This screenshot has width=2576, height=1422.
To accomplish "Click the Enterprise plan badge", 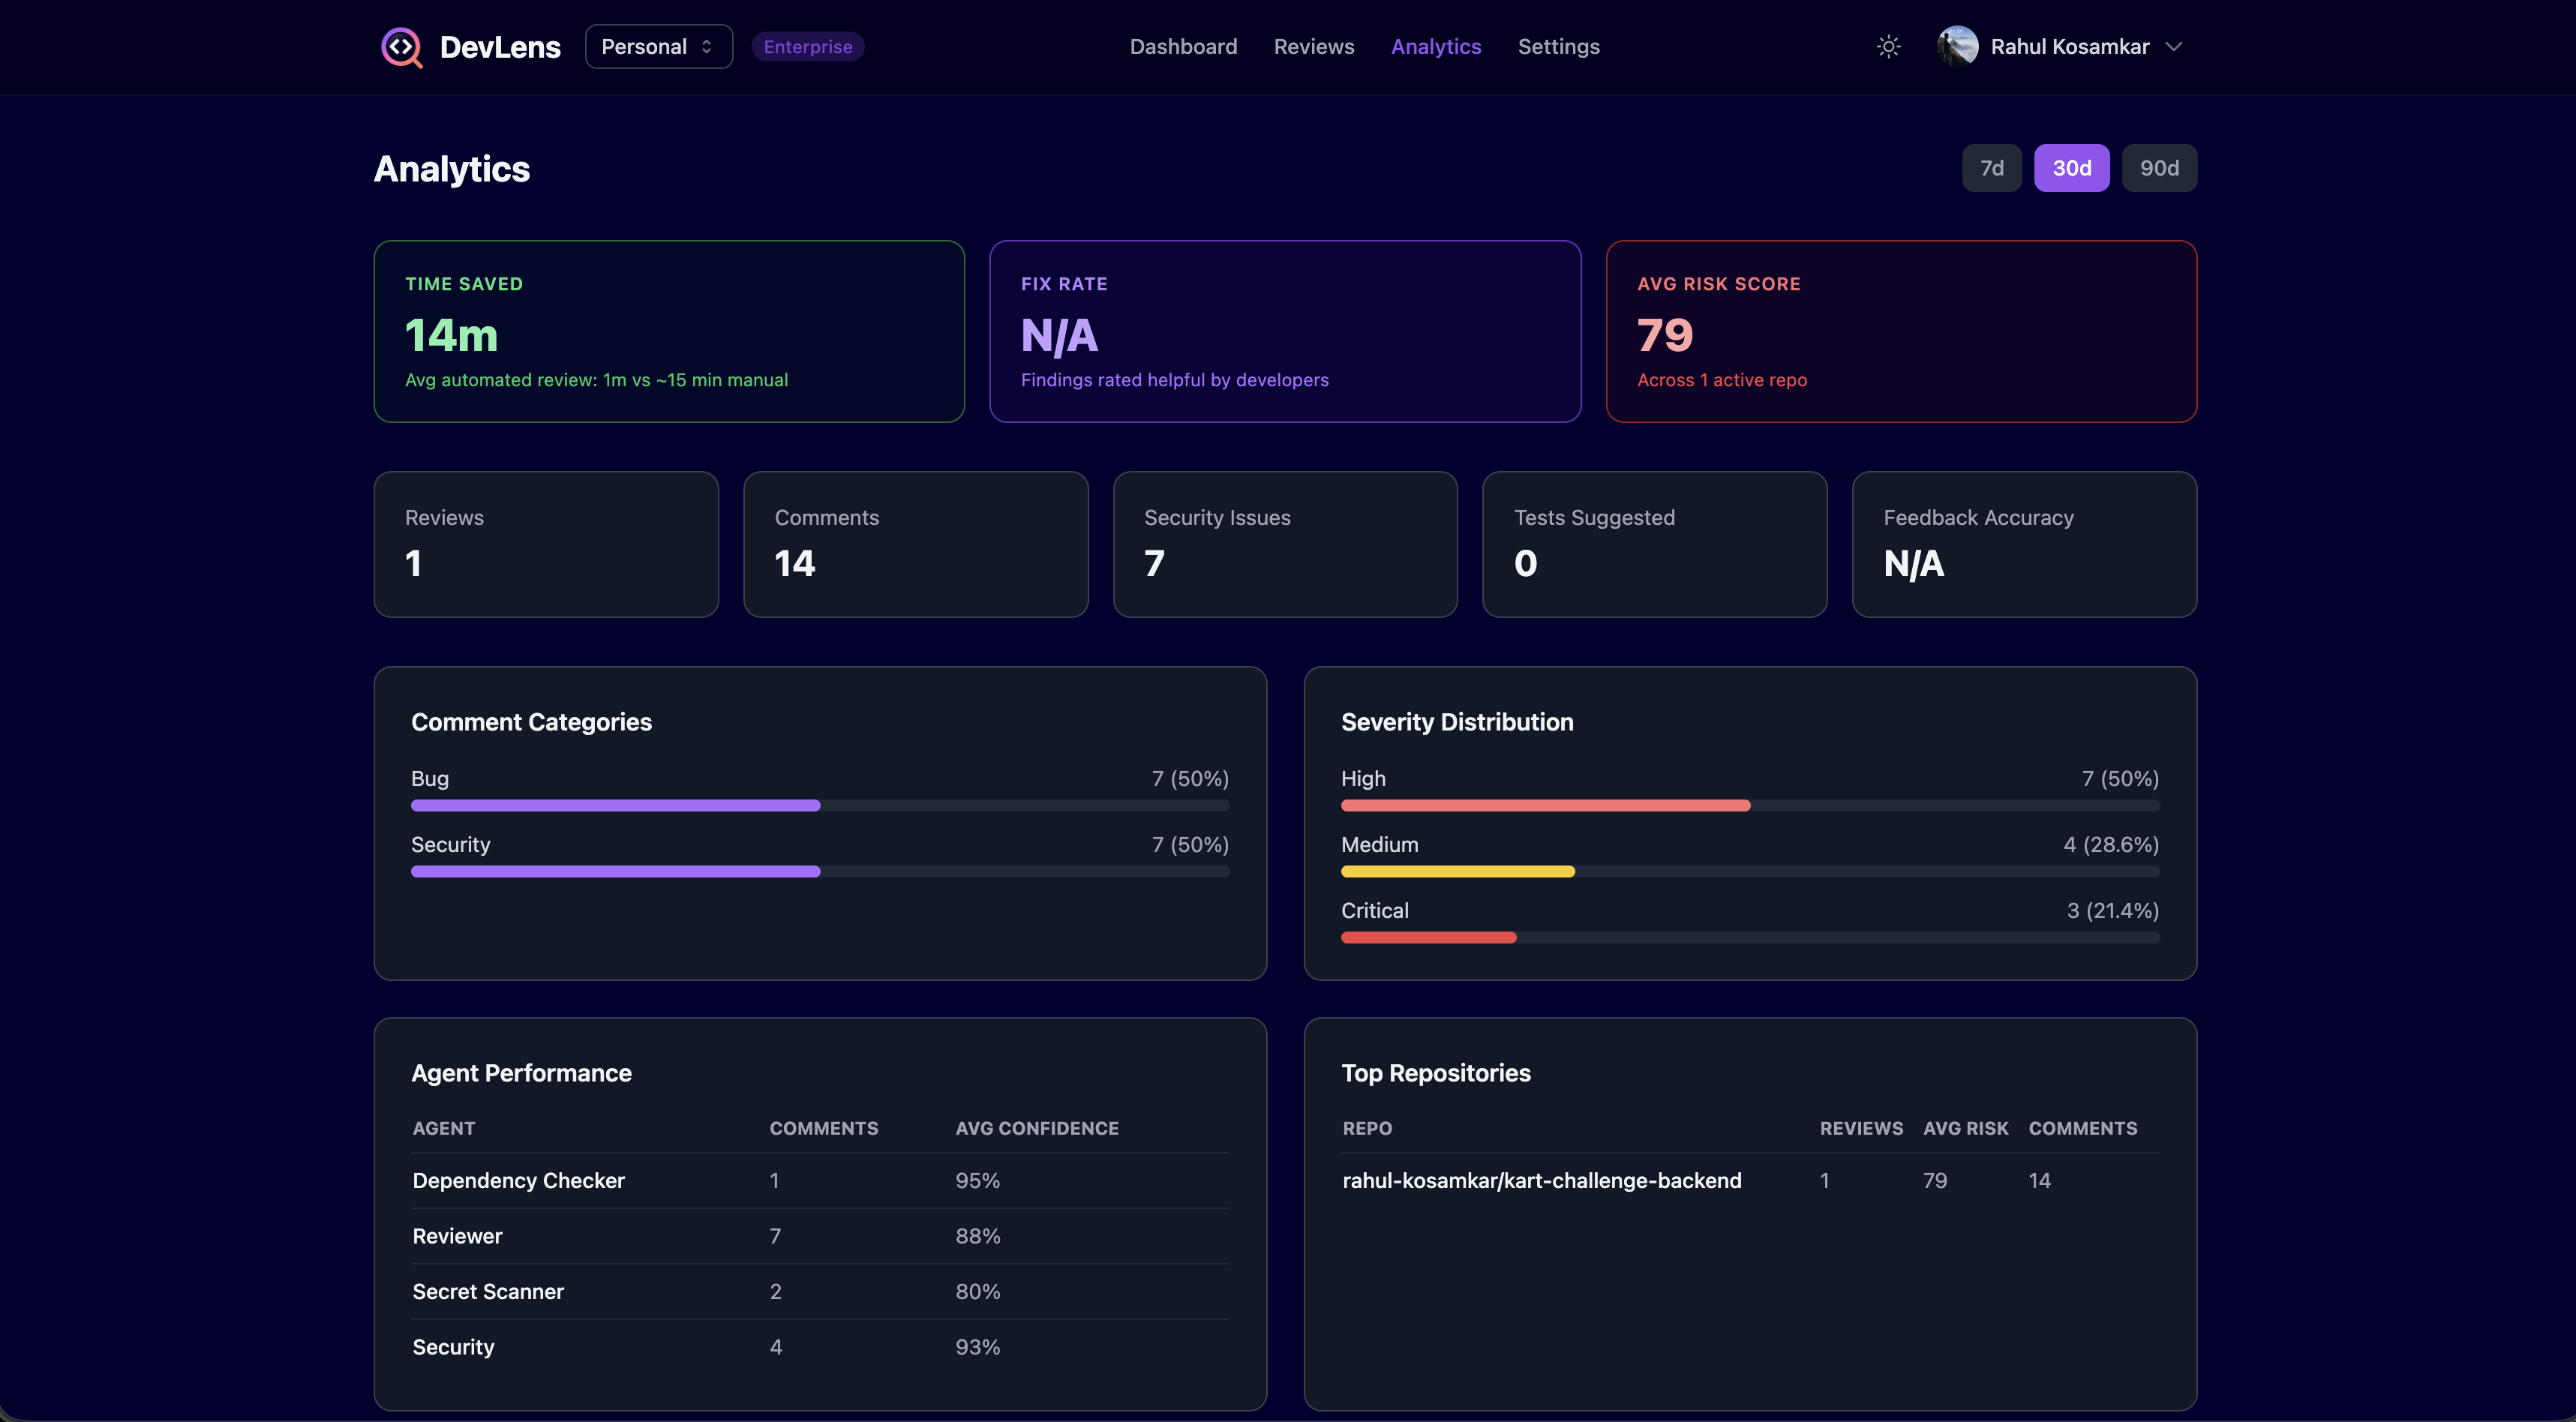I will point(807,47).
